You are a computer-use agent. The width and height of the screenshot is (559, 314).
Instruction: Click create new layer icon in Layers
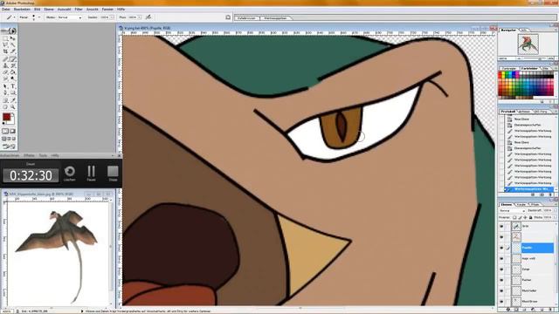click(x=542, y=310)
